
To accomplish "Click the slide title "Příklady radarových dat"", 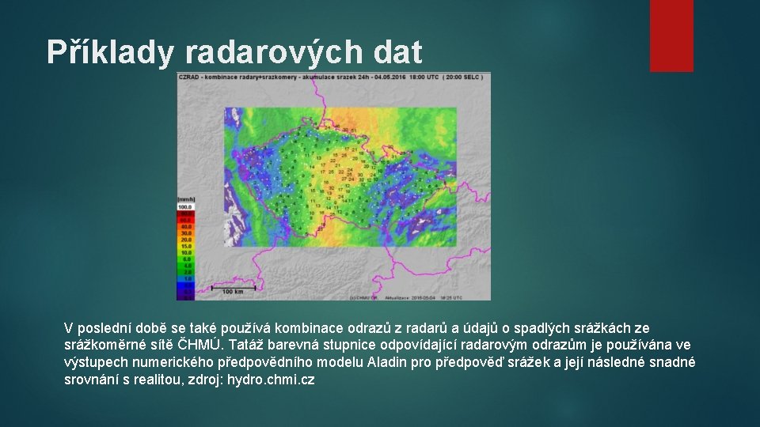I will pos(234,52).
